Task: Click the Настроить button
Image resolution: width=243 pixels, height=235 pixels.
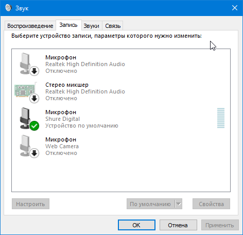Action: 30,204
